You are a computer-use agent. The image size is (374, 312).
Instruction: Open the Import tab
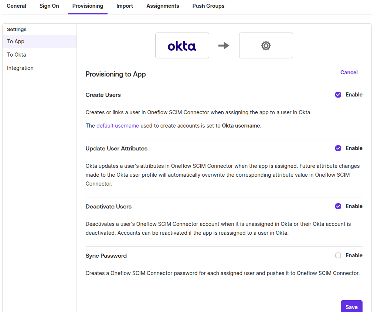[x=125, y=6]
